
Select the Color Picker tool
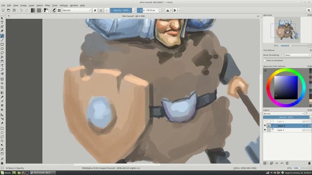[x=2, y=97]
